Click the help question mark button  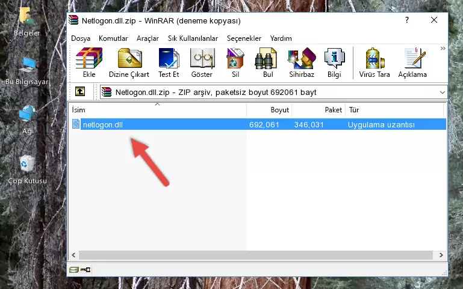coord(407,20)
